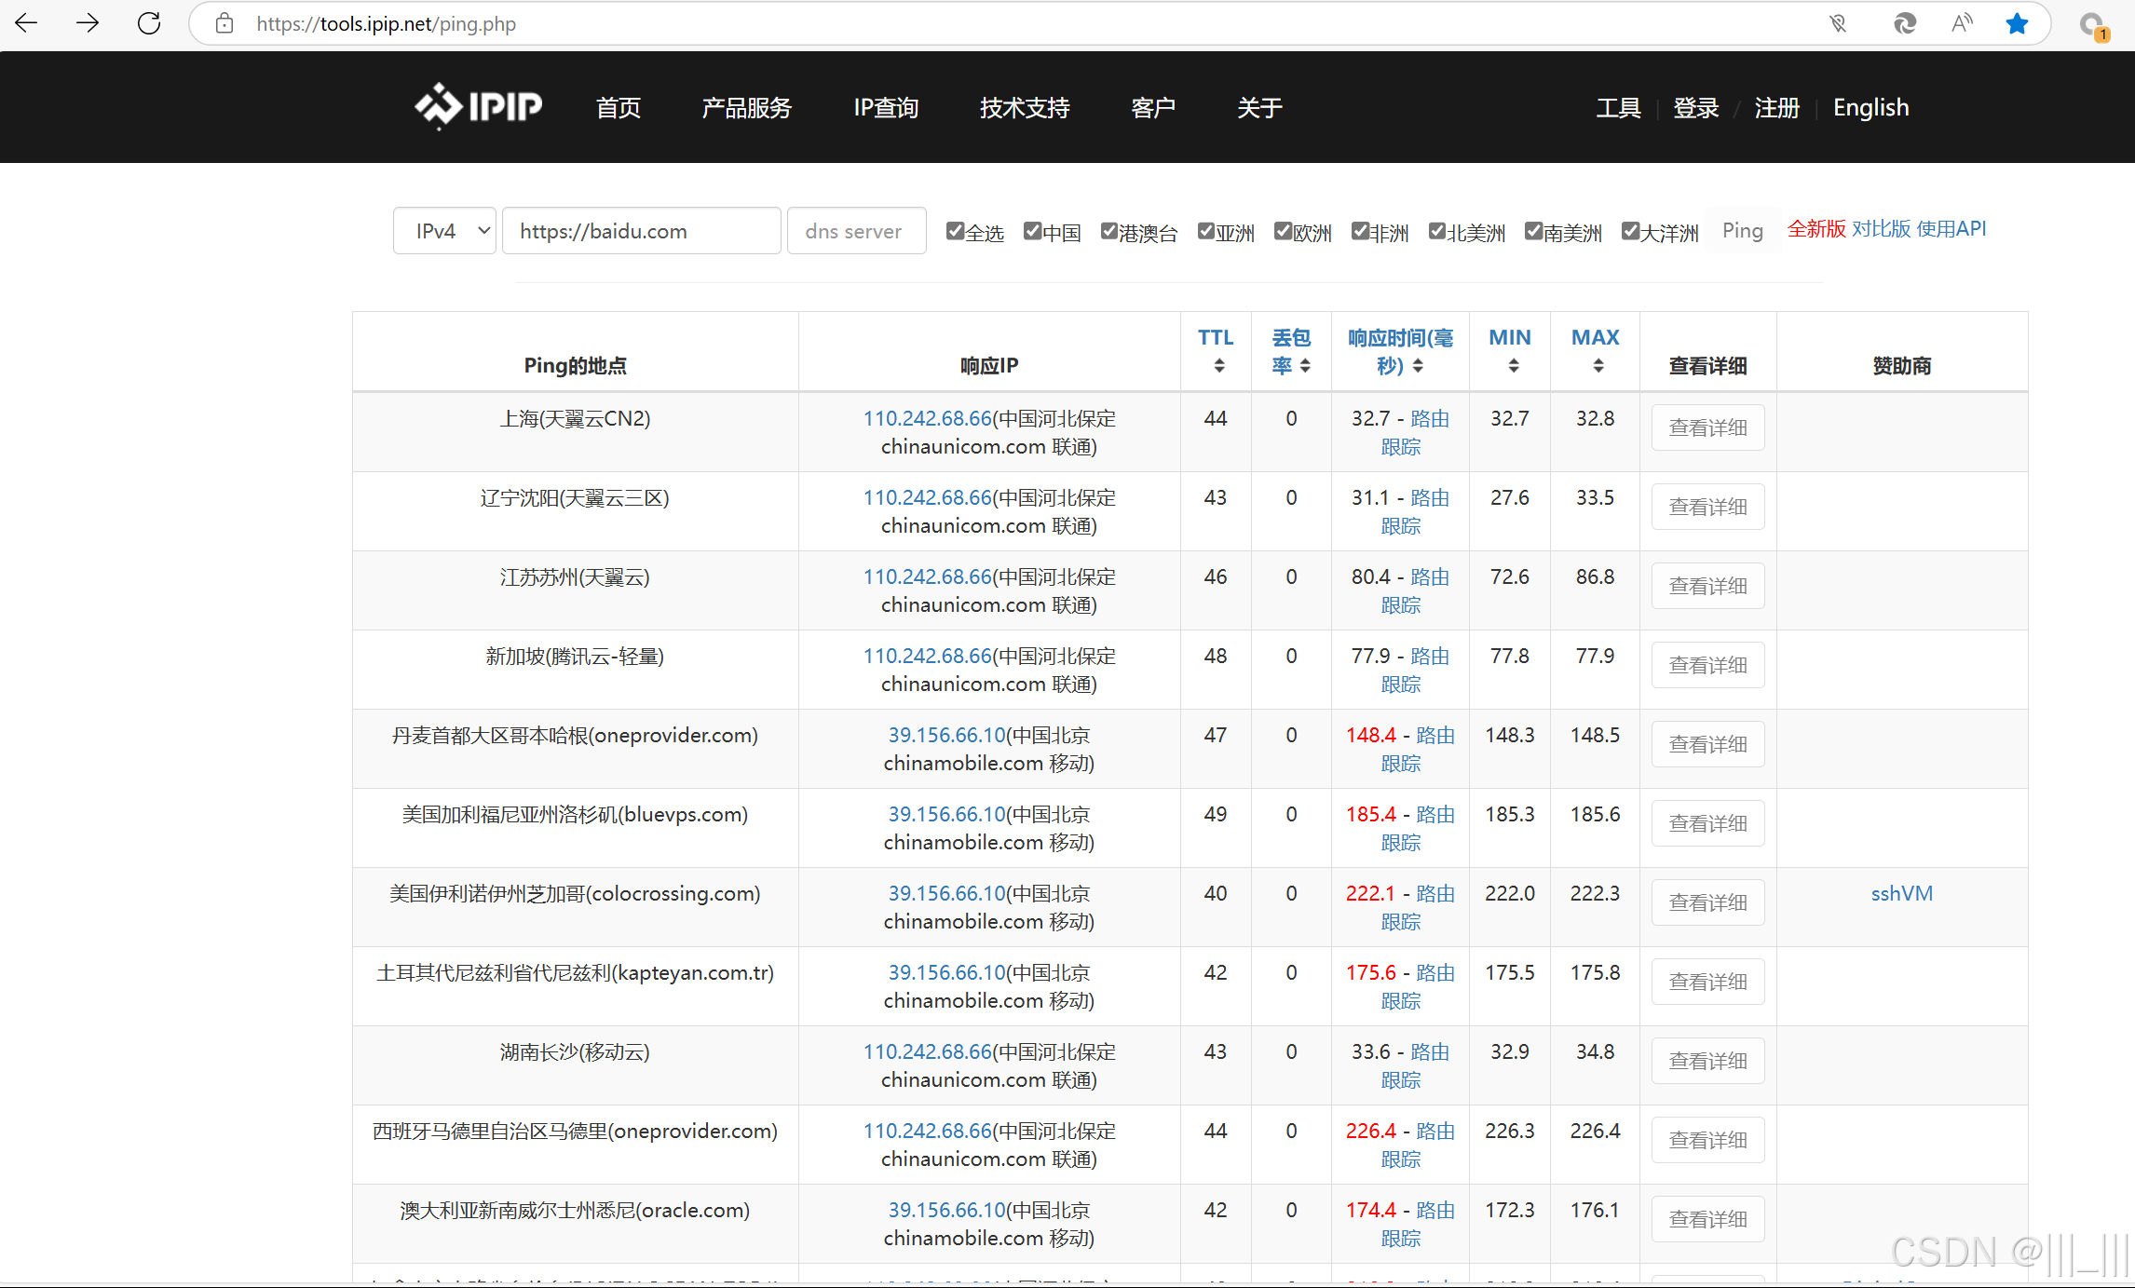
Task: Click the favorites star icon
Action: point(2017,24)
